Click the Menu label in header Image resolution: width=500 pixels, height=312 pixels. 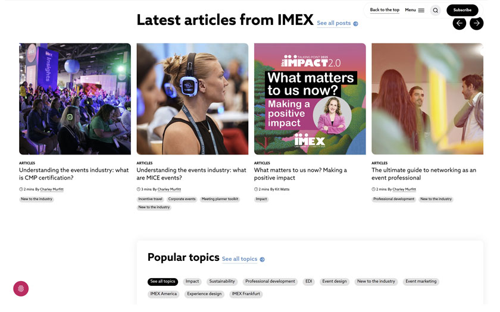pos(410,10)
